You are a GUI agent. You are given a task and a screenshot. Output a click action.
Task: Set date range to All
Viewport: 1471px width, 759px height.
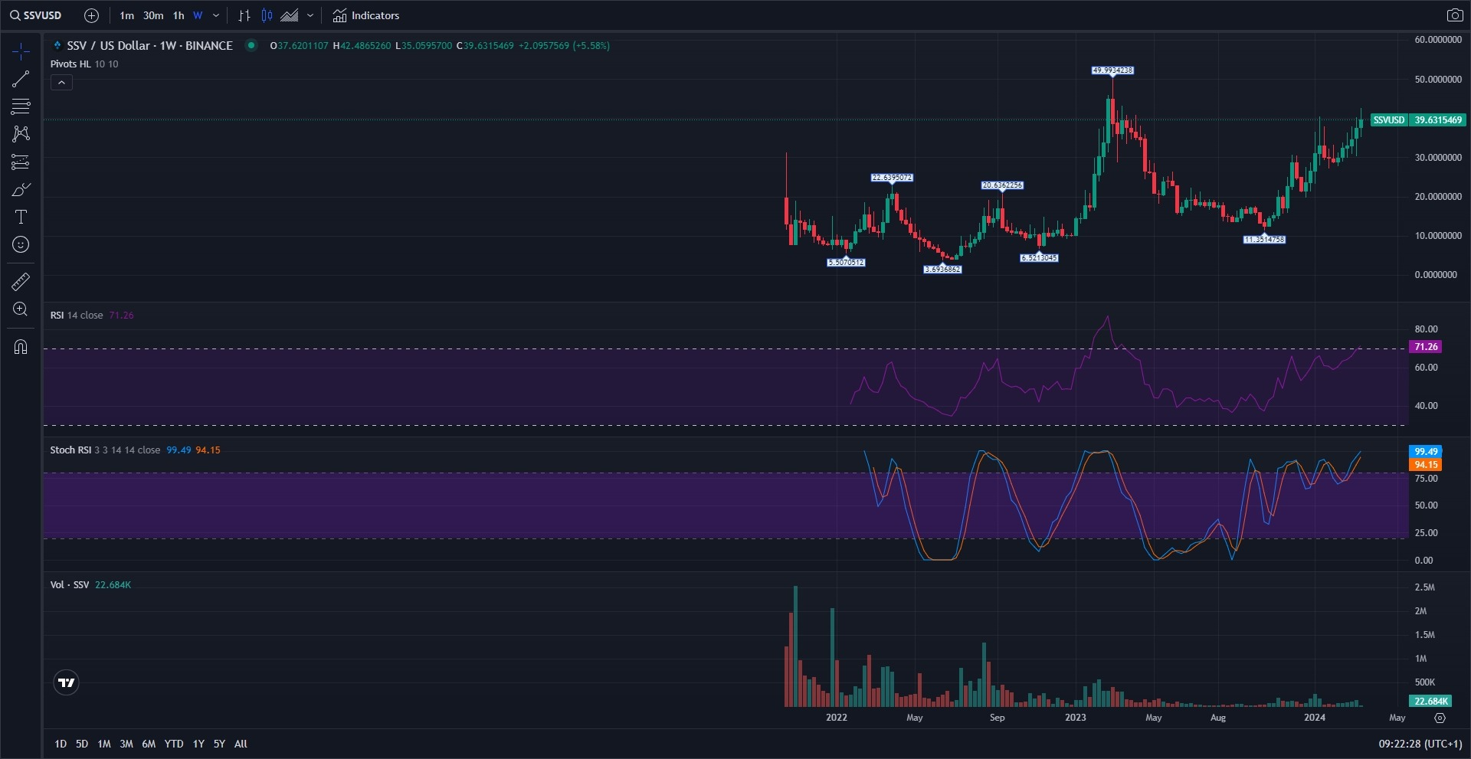(241, 744)
